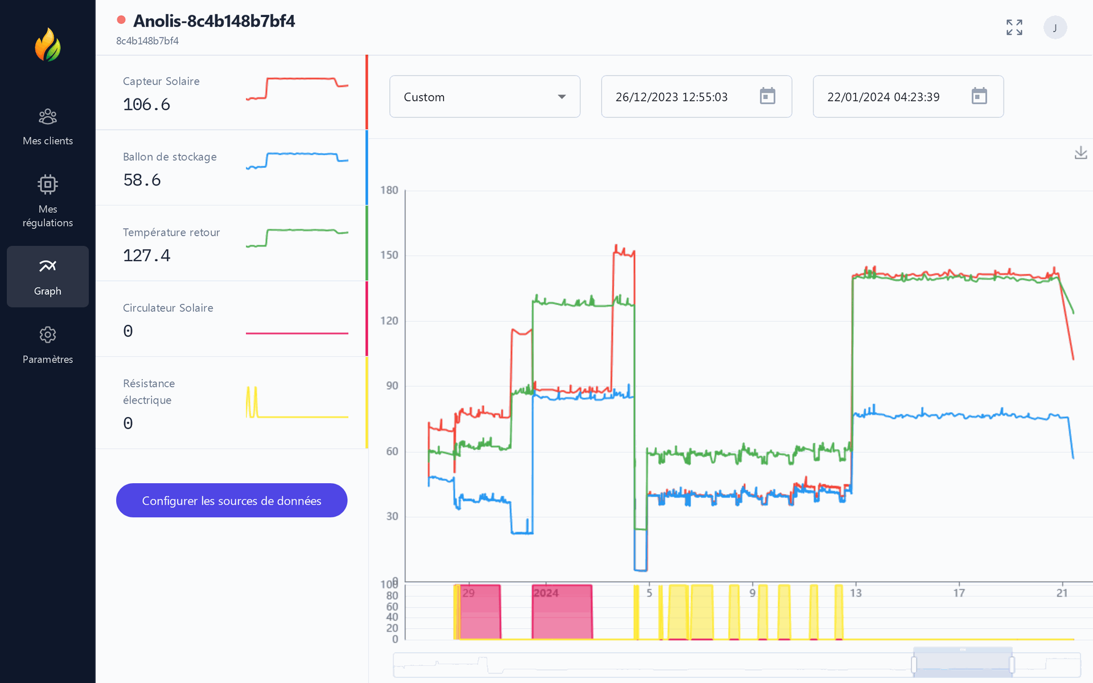Click the dropdown arrow beside Custom
The height and width of the screenshot is (683, 1093).
tap(562, 97)
